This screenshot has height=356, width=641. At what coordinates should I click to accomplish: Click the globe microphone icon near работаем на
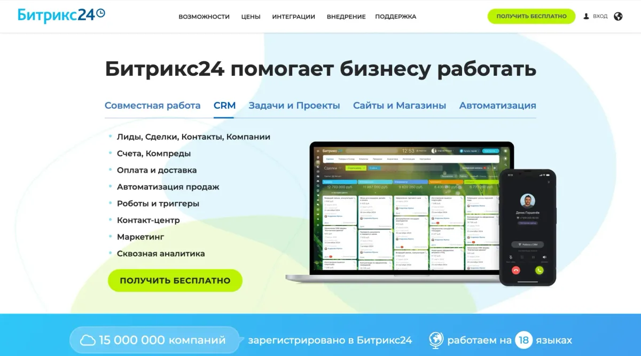436,340
